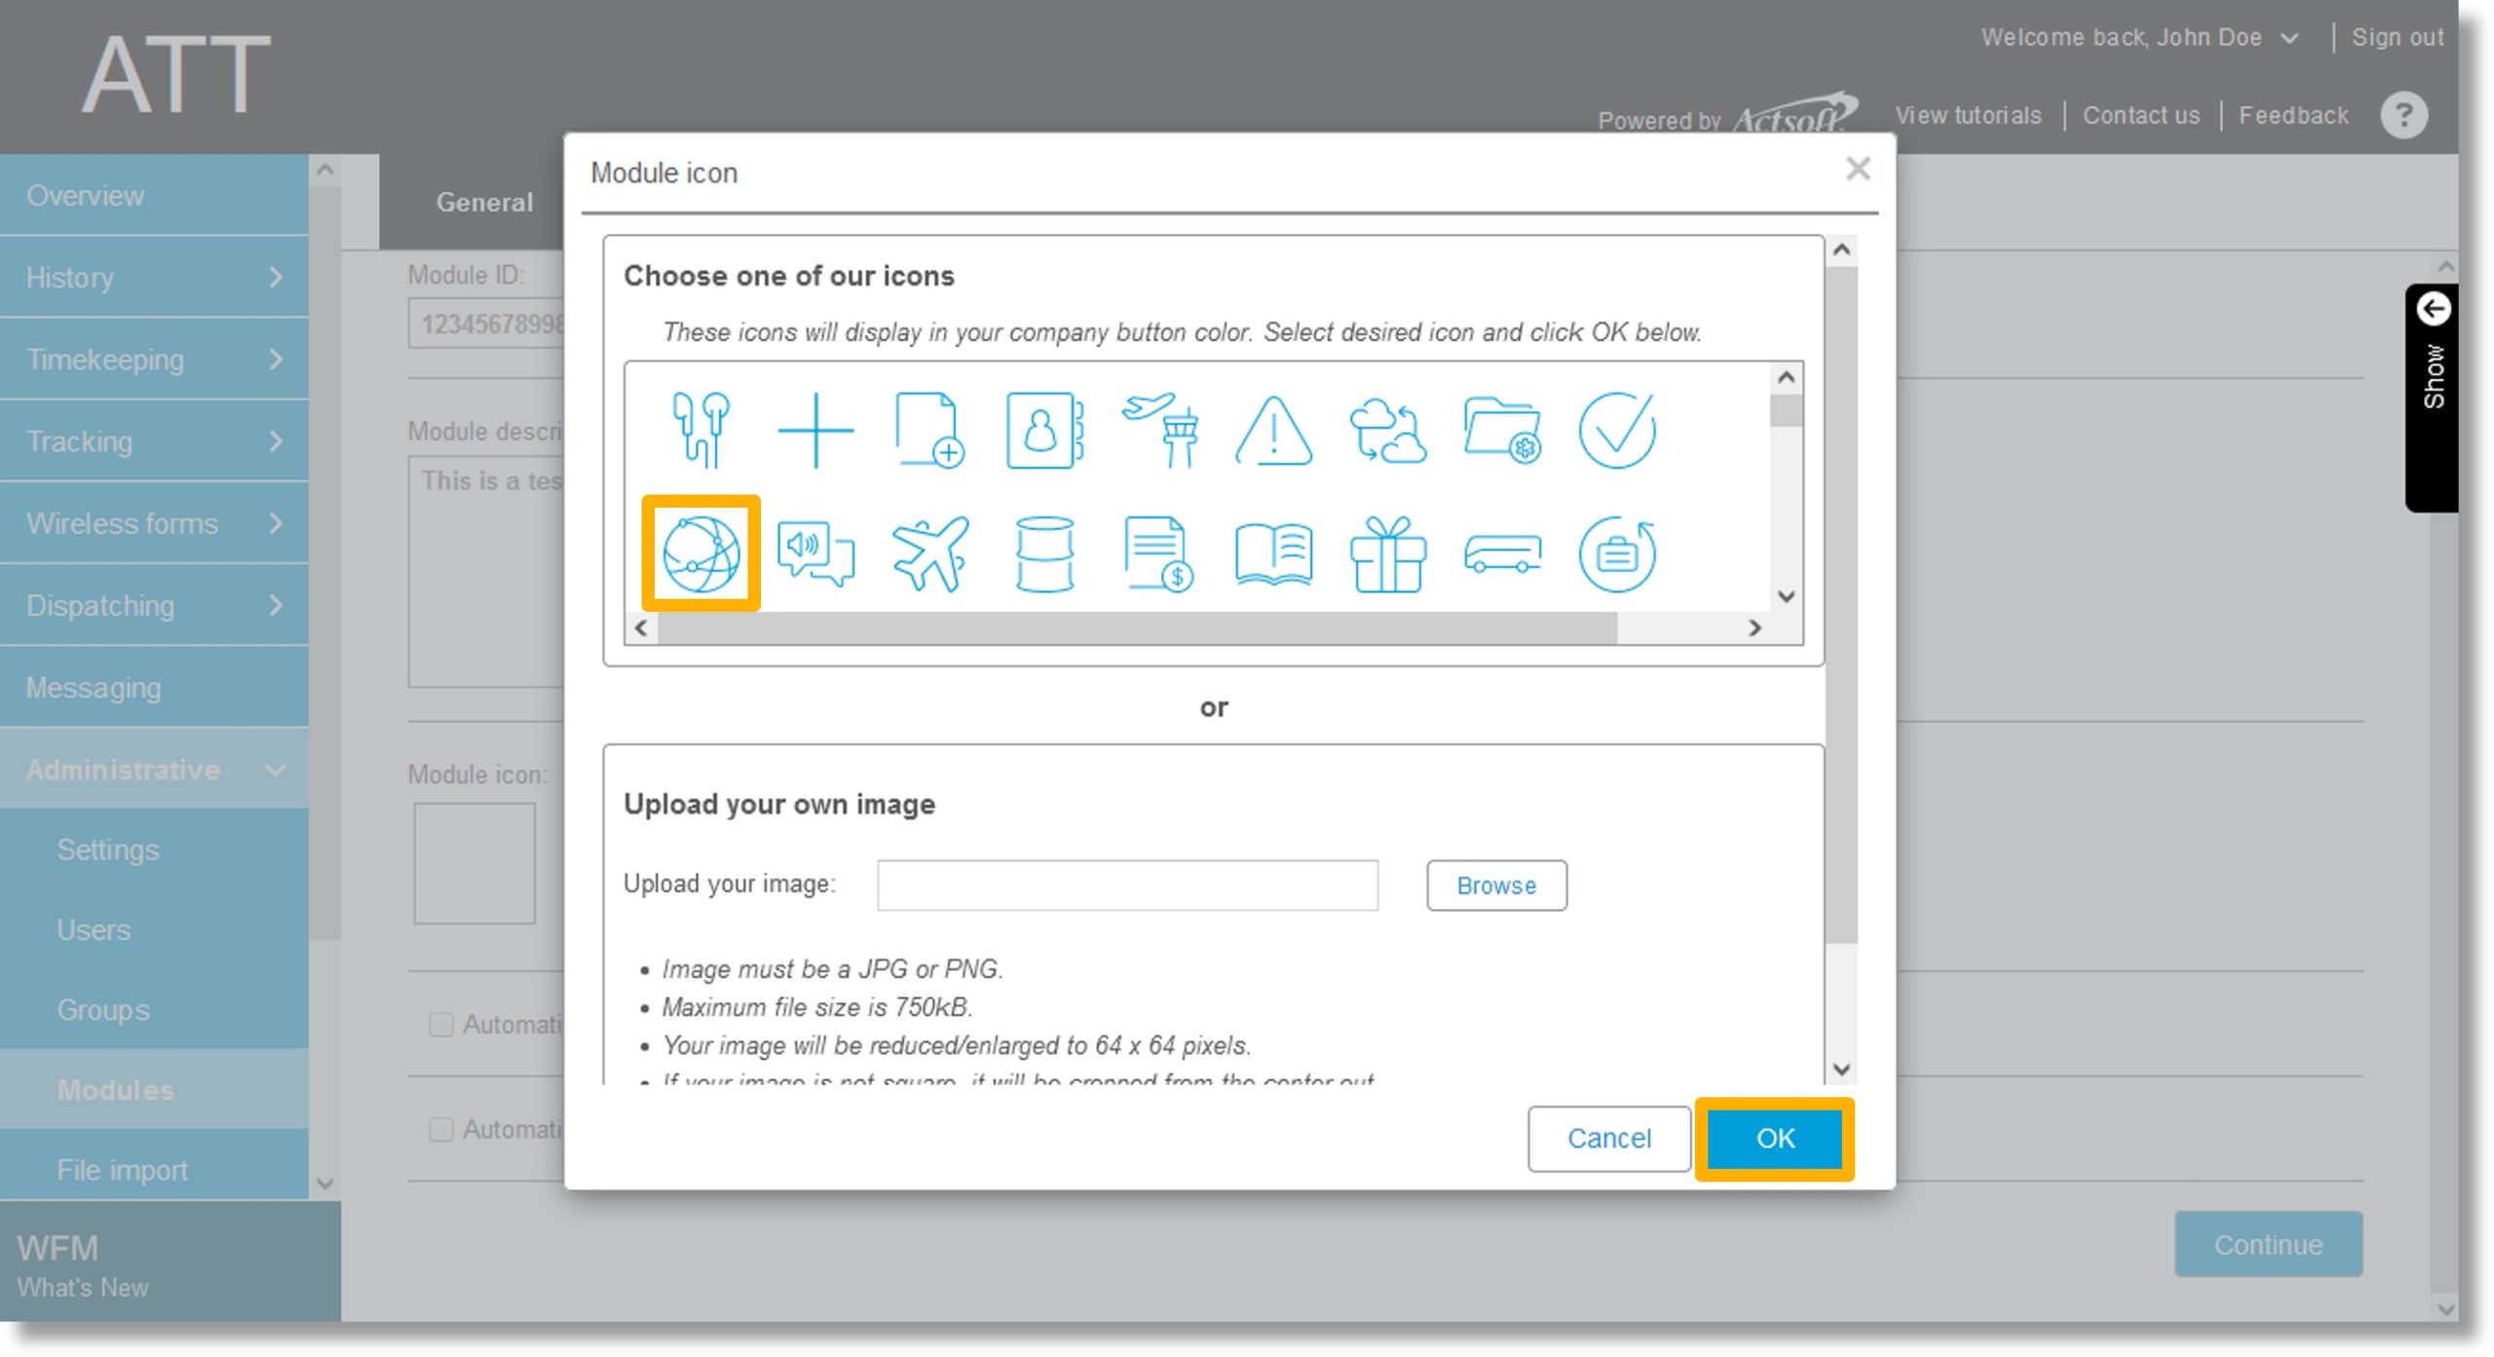The image size is (2494, 1357).
Task: Select the invoice/dollar document icon
Action: [1157, 553]
